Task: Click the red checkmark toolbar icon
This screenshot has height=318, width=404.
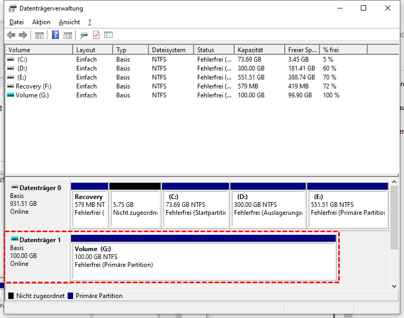Action: 96,35
